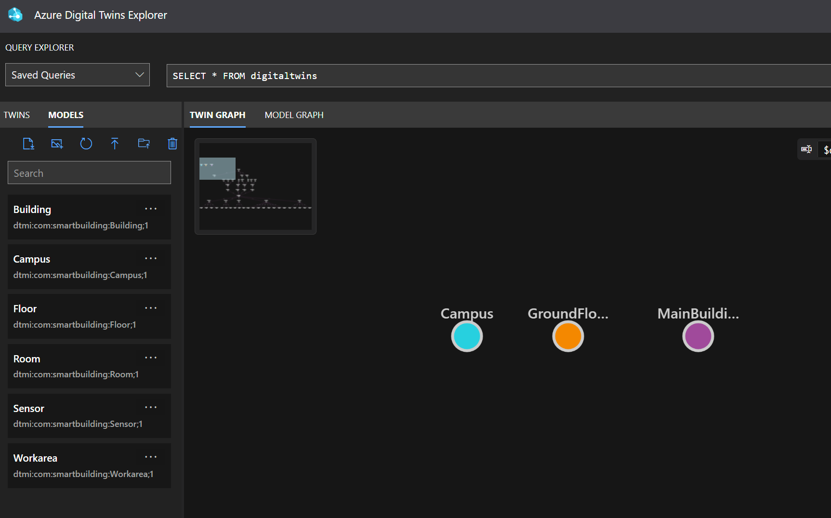
Task: Click the query text box
Action: [499, 76]
